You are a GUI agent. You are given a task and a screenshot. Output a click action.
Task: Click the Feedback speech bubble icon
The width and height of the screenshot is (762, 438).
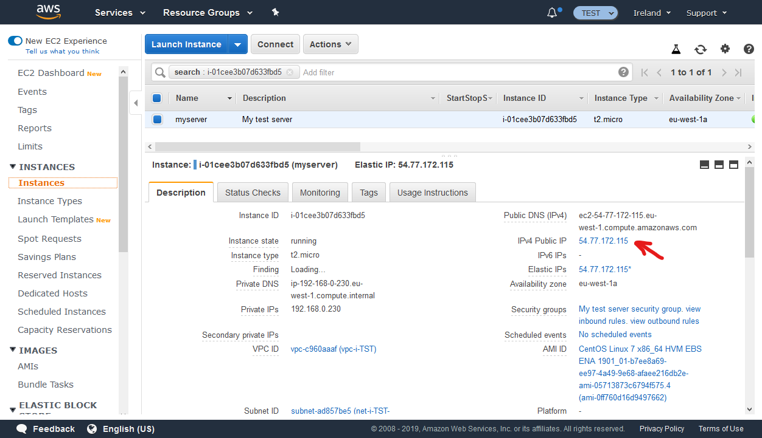[x=22, y=429]
